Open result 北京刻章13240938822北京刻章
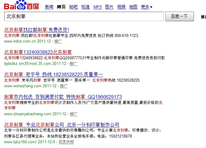This screenshot has height=148, width=206. pyautogui.click(x=38, y=52)
